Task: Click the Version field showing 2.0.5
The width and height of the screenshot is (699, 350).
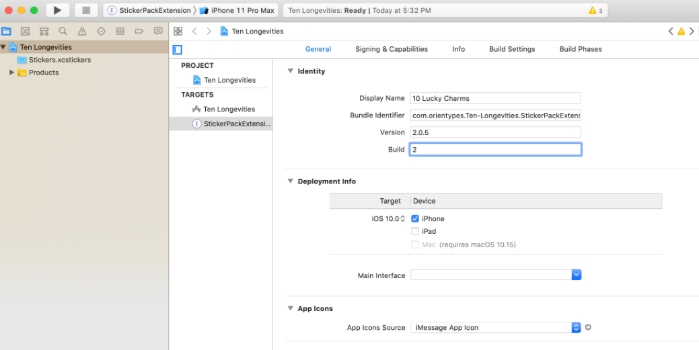Action: coord(495,132)
